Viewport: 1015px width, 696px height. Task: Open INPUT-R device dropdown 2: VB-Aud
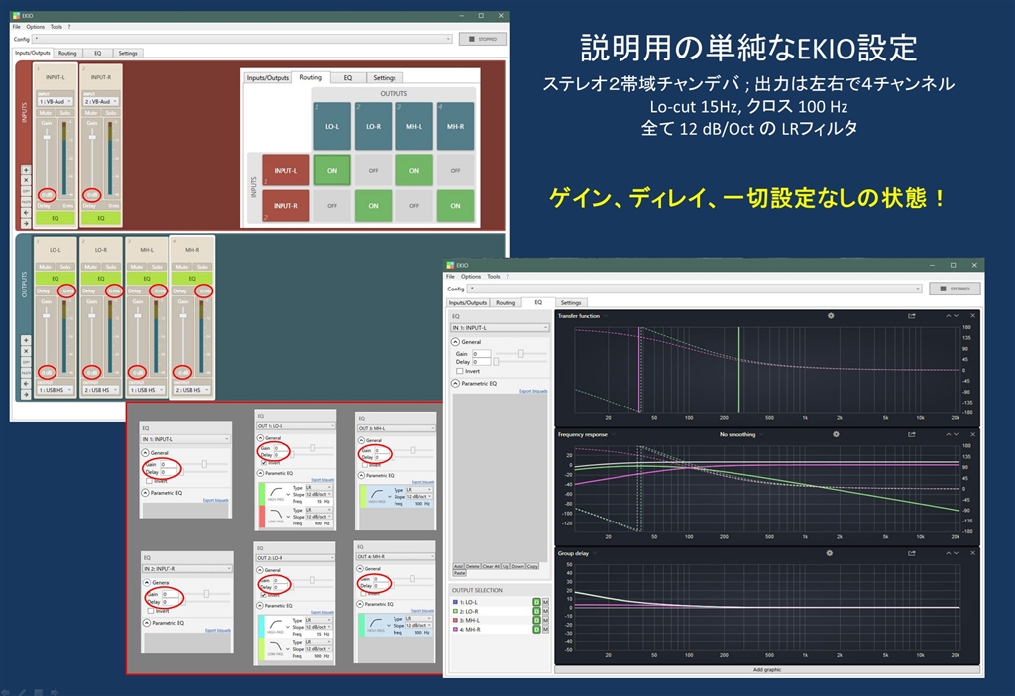[101, 102]
